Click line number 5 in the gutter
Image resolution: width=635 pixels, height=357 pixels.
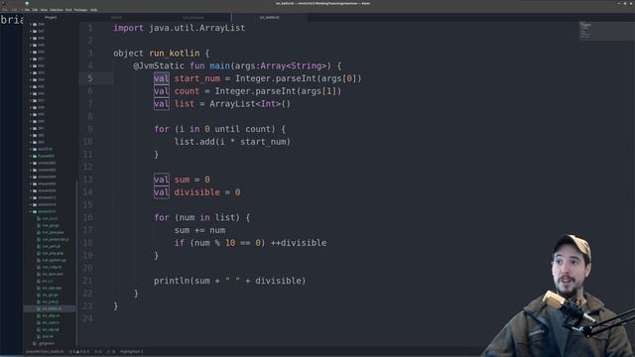coord(90,78)
